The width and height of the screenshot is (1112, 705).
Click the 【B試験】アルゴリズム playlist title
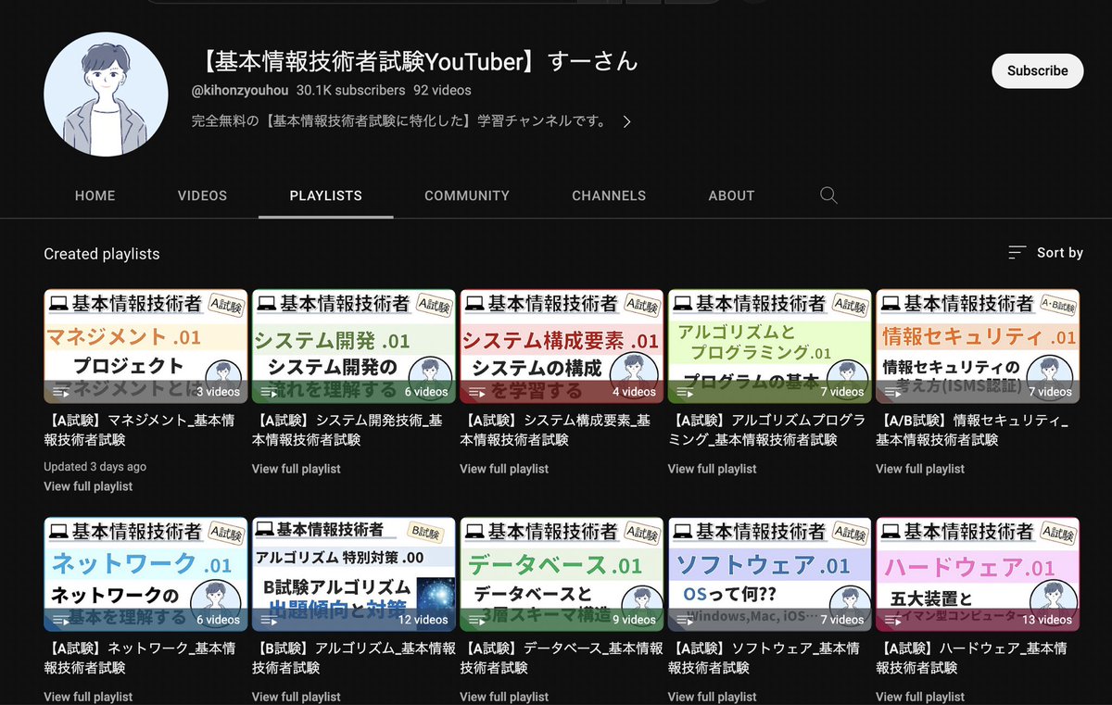[x=354, y=658]
